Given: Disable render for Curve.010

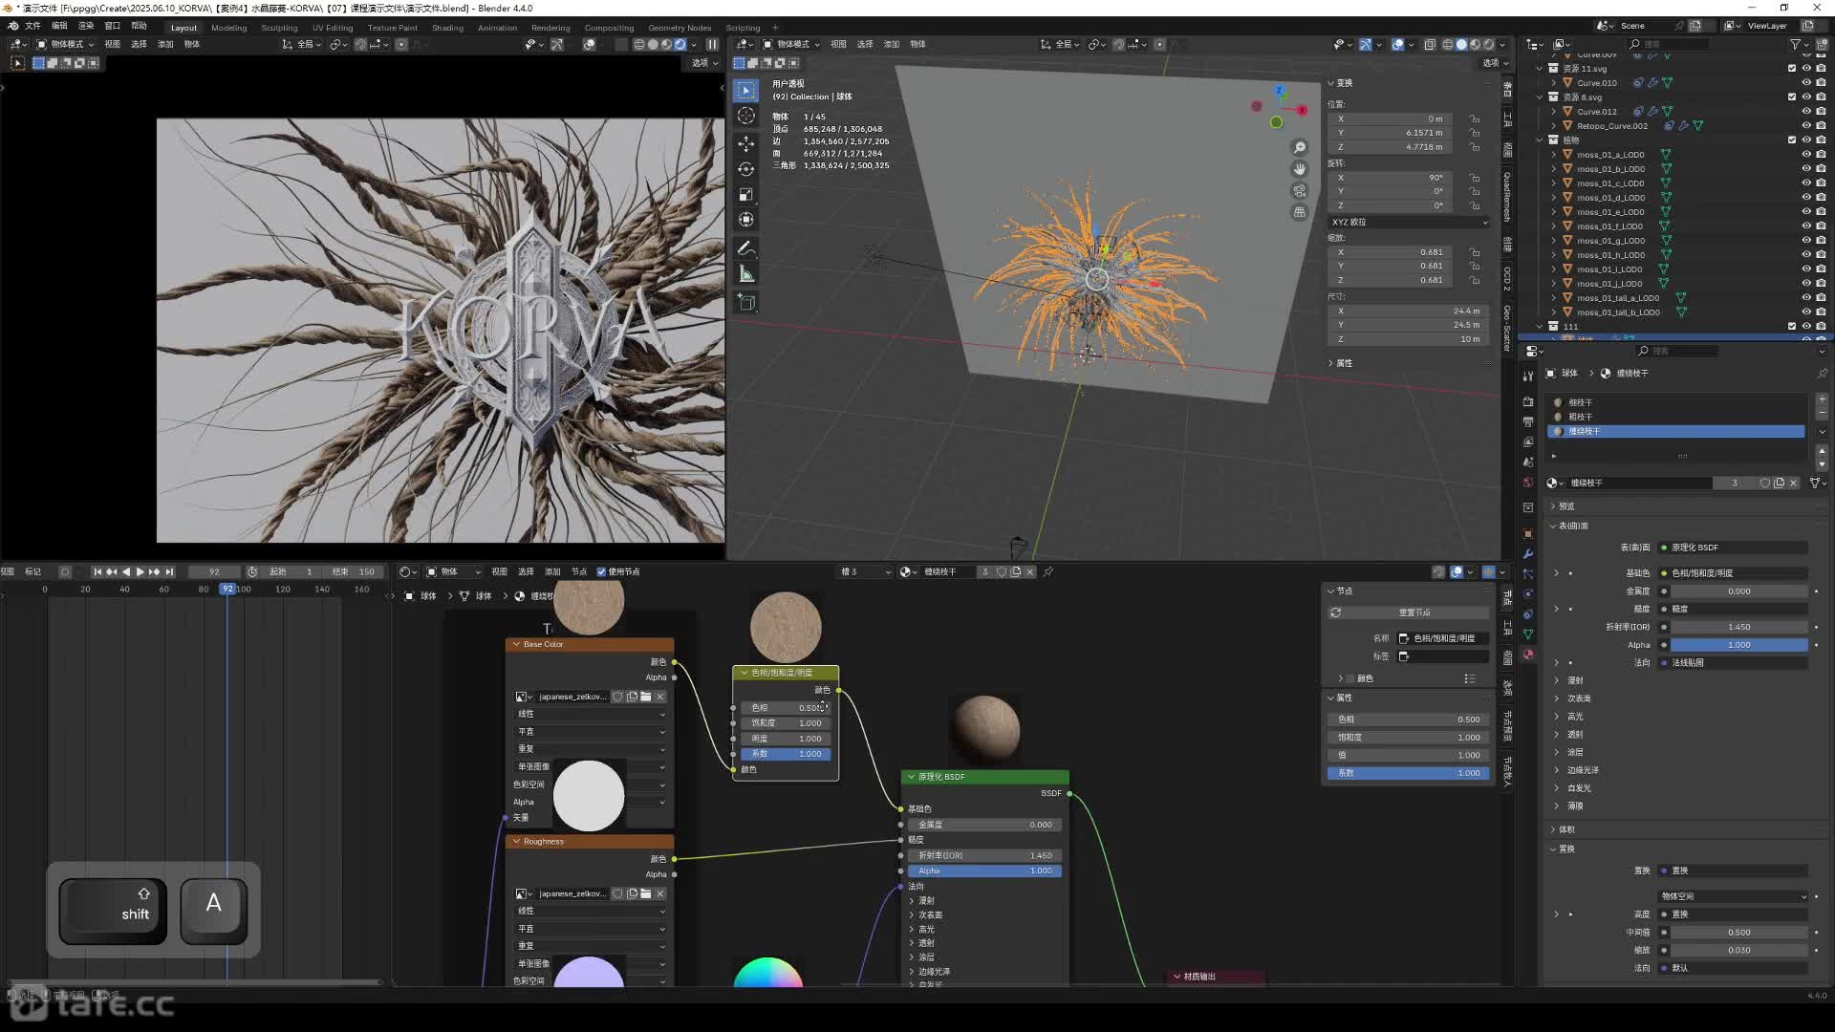Looking at the screenshot, I should [1821, 83].
